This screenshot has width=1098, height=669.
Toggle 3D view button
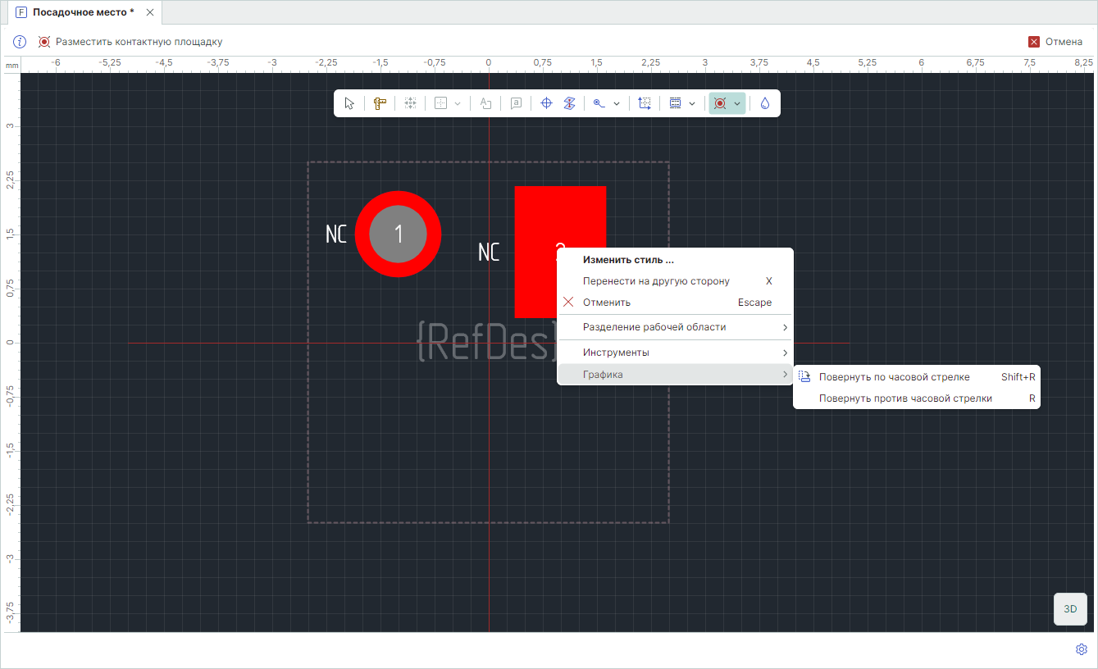click(x=1069, y=609)
